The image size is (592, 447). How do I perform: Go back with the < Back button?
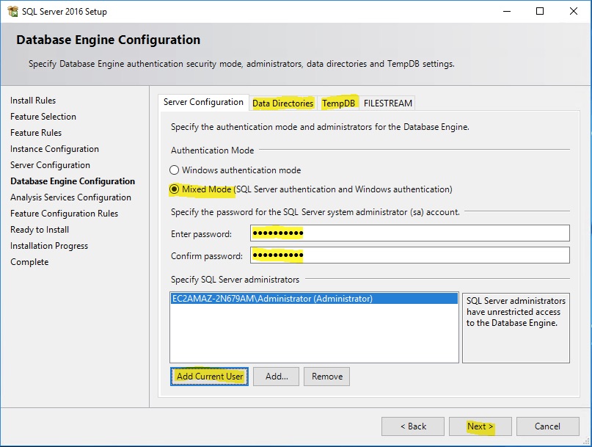tap(413, 426)
